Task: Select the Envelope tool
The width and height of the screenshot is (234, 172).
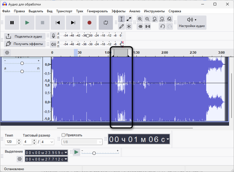Action: (x=128, y=19)
